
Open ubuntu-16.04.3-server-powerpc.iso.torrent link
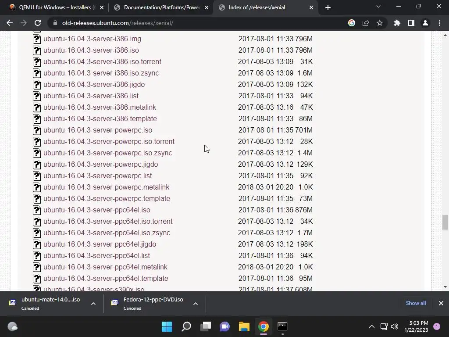pos(109,142)
